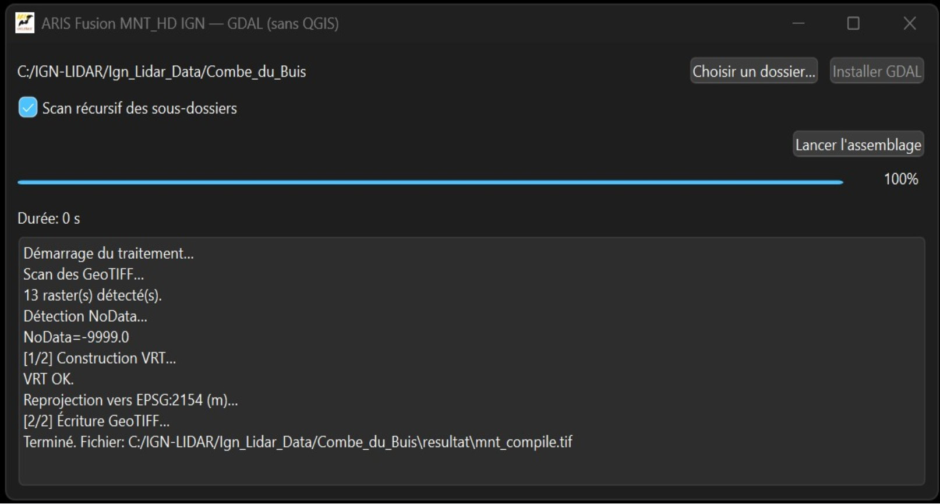
Task: Click the 'Reprojection vers EPSG:2154' log line
Action: (130, 400)
